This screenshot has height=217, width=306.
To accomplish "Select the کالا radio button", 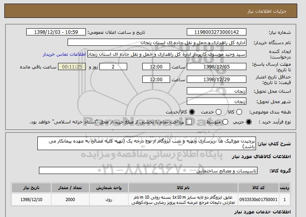I will tap(239, 112).
